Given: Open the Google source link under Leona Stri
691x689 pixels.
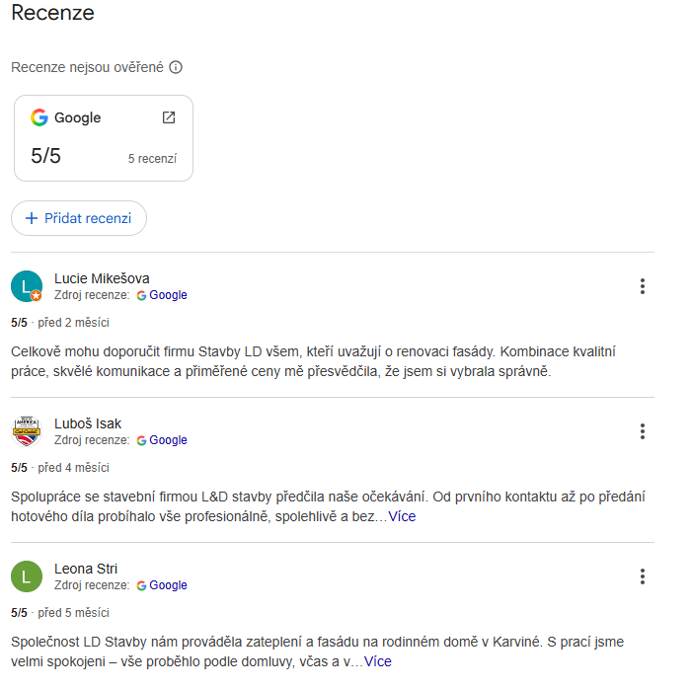Looking at the screenshot, I should (x=162, y=585).
